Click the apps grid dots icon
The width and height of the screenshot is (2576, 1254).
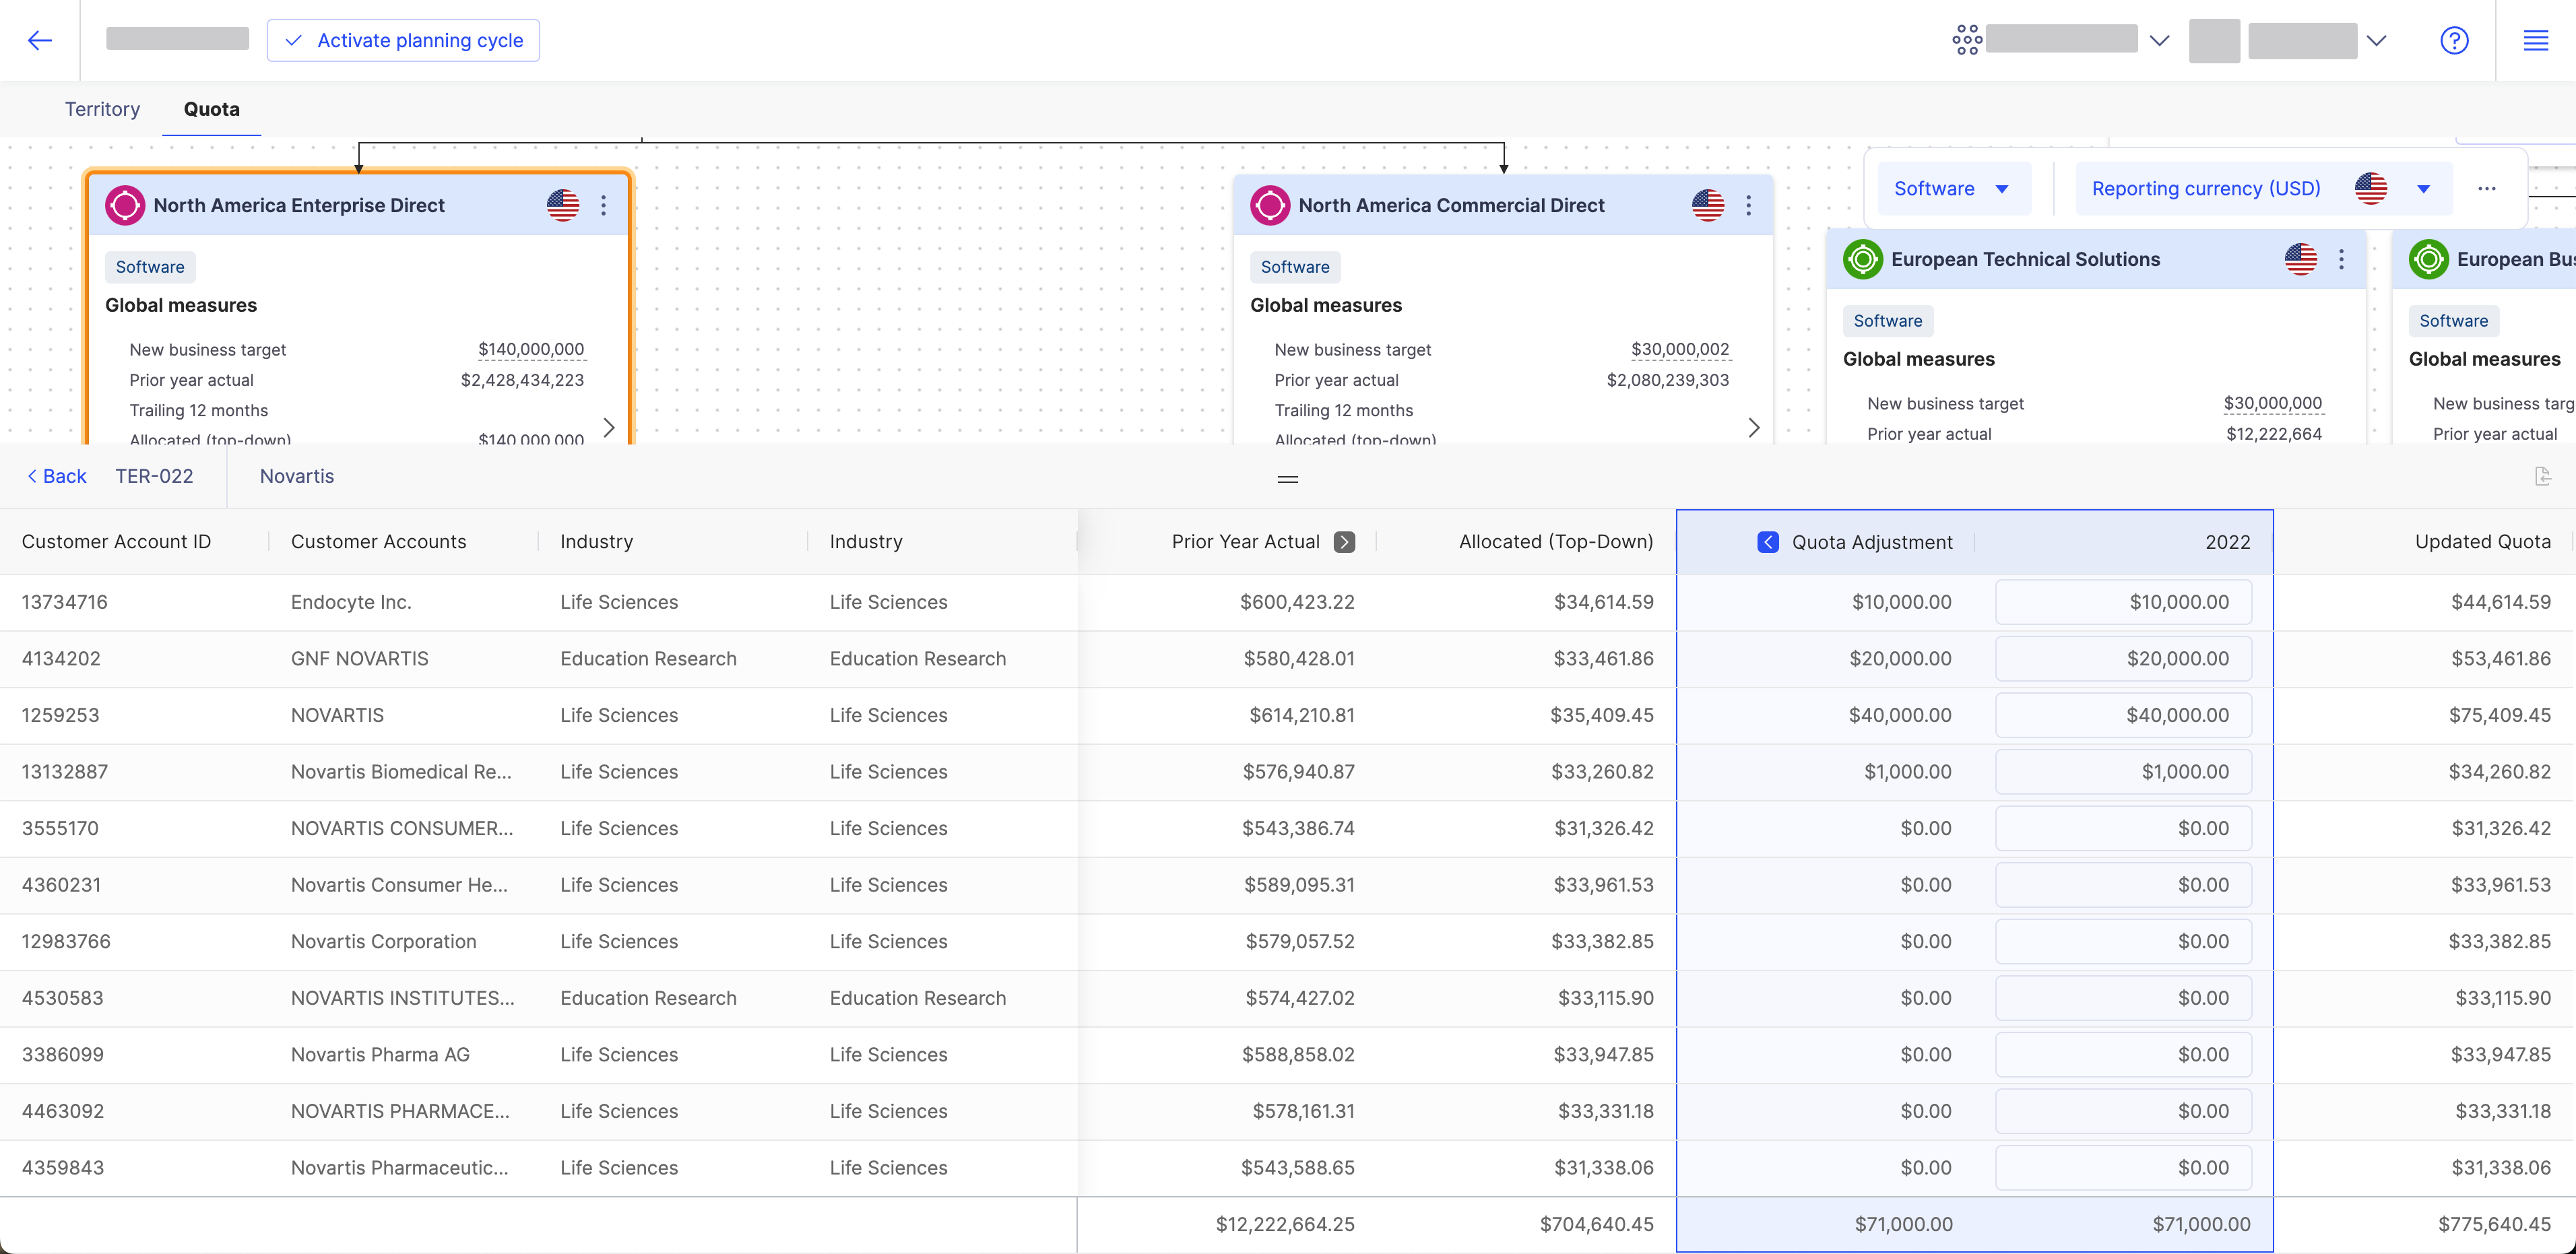(x=1966, y=40)
